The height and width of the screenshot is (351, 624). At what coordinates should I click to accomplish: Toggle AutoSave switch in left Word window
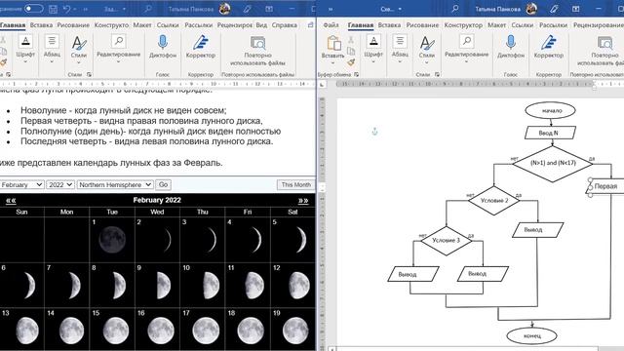point(33,9)
